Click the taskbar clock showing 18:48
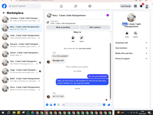153x115 pixels. click(x=142, y=113)
